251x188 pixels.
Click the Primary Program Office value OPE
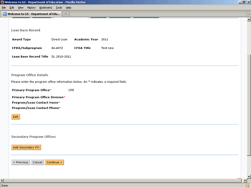coord(71,90)
